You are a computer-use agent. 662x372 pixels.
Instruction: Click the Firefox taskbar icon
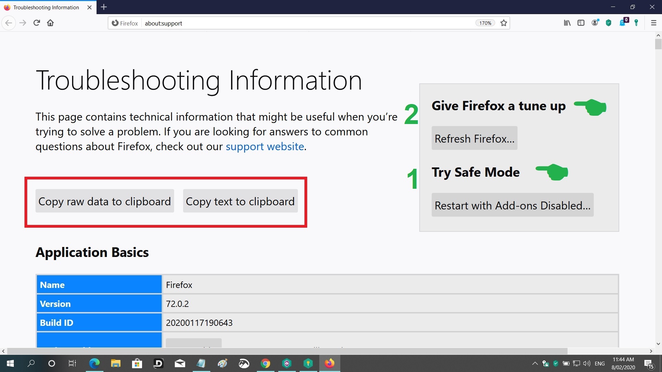click(x=329, y=363)
